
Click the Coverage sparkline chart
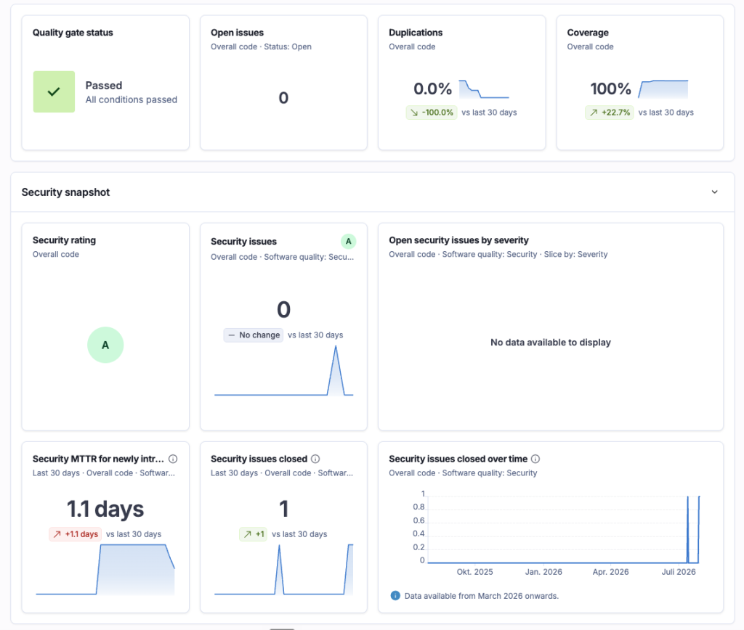point(663,89)
